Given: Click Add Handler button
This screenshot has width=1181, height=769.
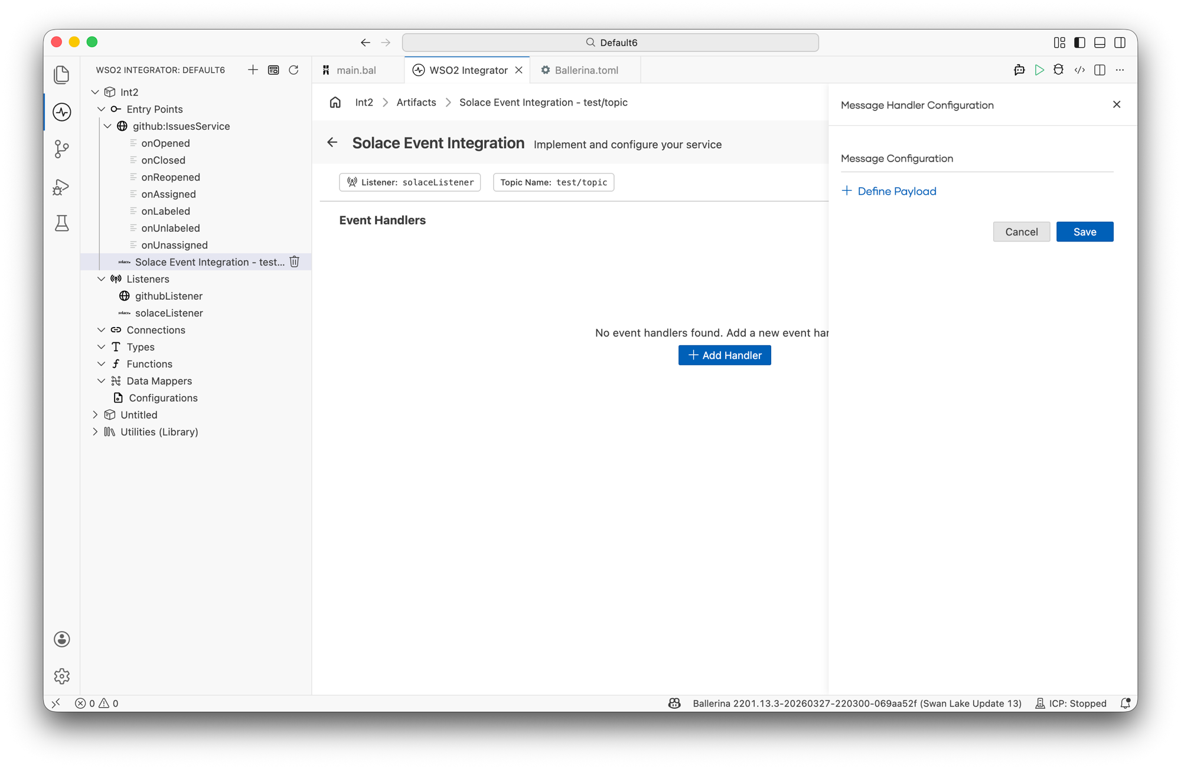Looking at the screenshot, I should click(725, 355).
